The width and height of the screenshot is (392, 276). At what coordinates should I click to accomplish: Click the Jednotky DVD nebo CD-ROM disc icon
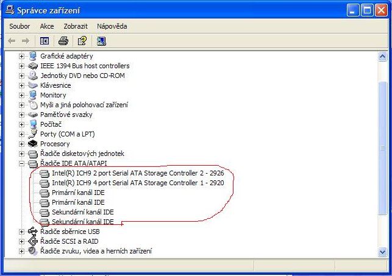[33, 76]
